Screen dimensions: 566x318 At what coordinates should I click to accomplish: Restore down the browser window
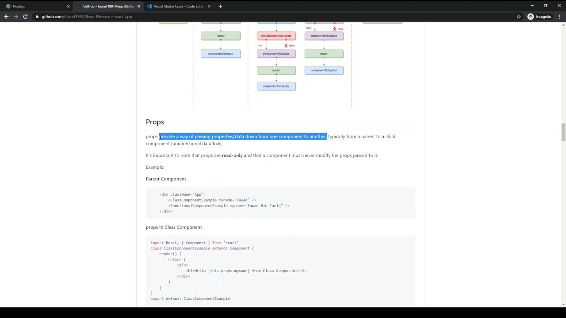546,6
